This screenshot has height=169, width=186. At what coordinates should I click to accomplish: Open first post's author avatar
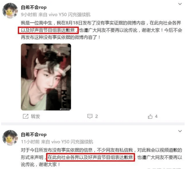point(10,11)
